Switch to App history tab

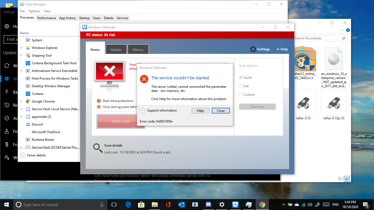coord(67,18)
